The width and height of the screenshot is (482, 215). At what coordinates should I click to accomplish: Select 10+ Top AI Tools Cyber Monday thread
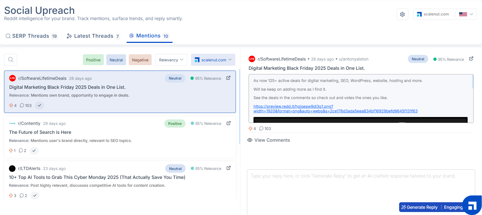click(97, 177)
